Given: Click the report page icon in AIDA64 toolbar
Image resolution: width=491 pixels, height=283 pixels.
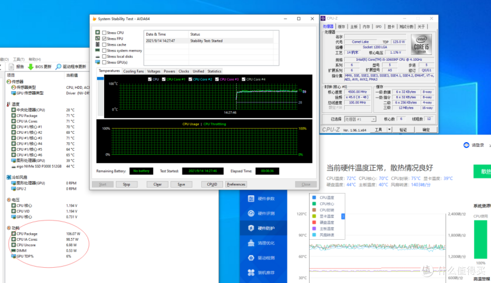Looking at the screenshot, I should (x=12, y=67).
